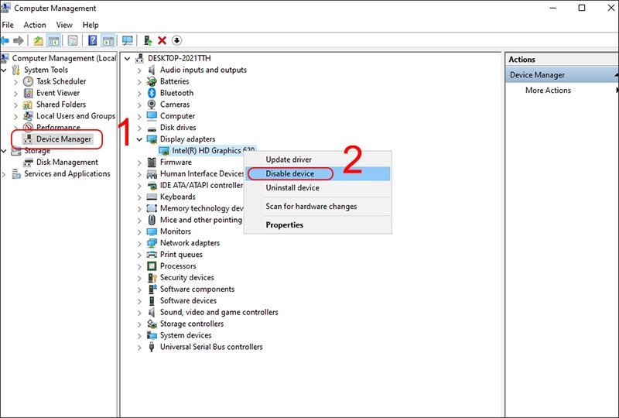Open the Help menu
619x418 pixels.
(91, 25)
